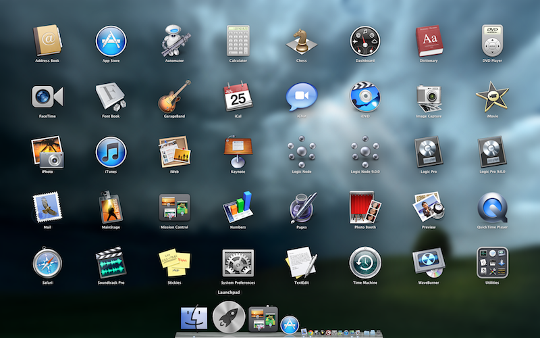Click the Finder icon in the Dock
Screen dimensions: 540x338
tap(194, 318)
